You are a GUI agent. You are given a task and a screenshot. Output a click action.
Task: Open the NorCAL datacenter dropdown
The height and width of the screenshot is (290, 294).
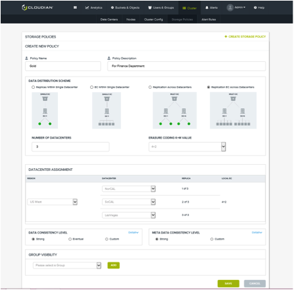click(x=128, y=189)
